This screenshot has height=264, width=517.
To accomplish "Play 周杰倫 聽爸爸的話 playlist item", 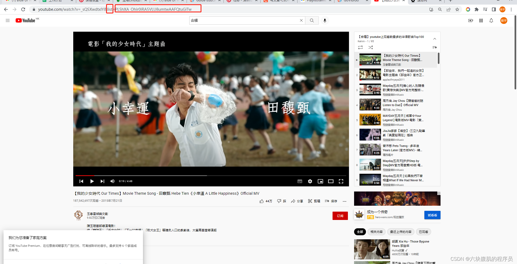I will click(x=396, y=105).
